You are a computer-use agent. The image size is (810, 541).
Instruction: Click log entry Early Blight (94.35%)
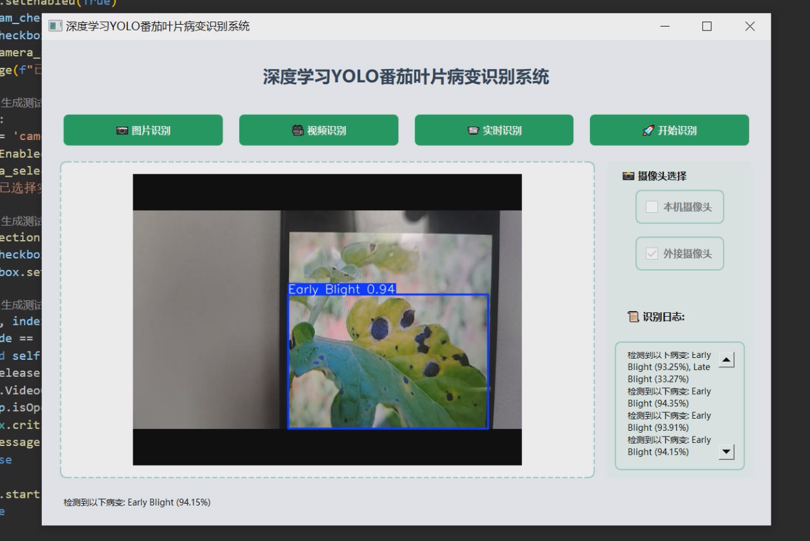[669, 397]
